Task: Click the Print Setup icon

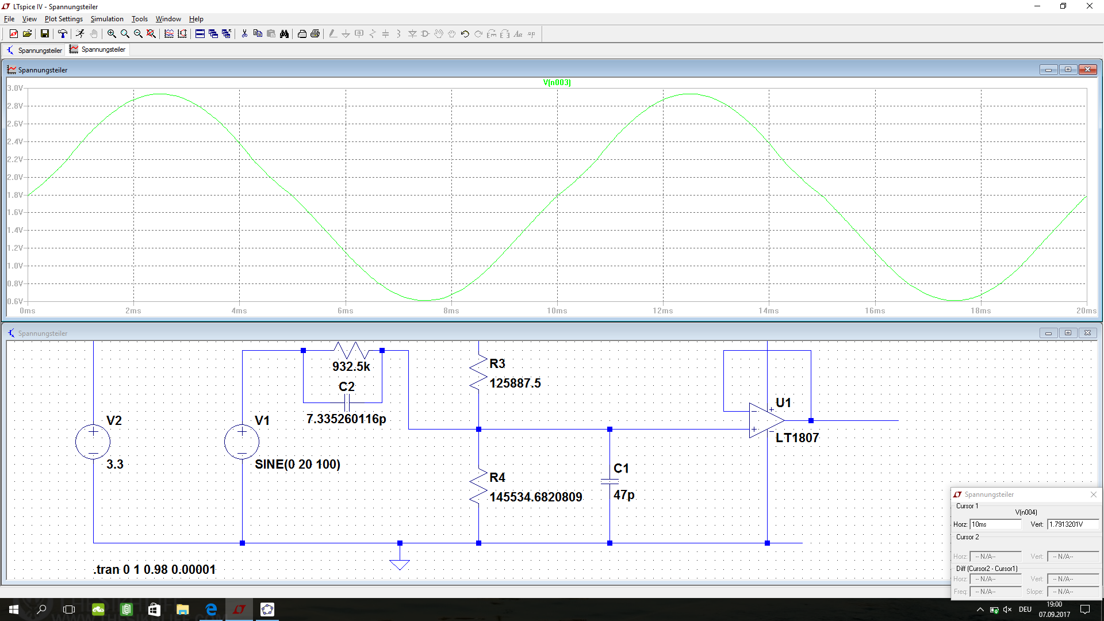Action: (x=302, y=34)
